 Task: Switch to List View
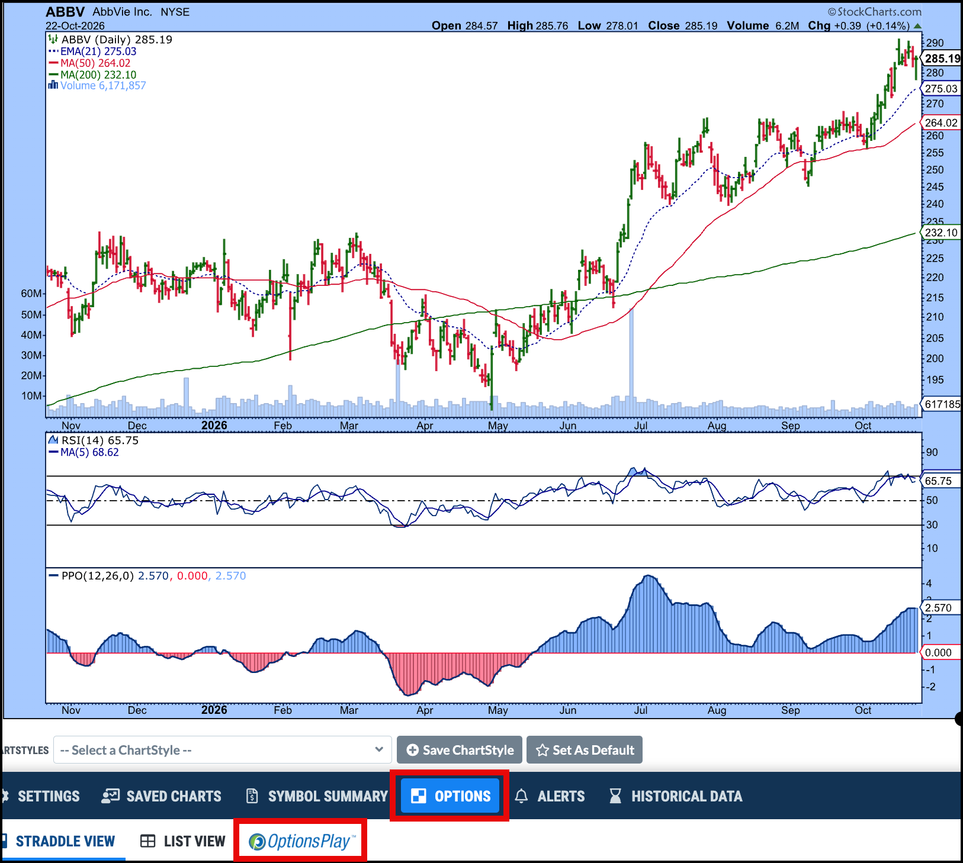pos(183,841)
